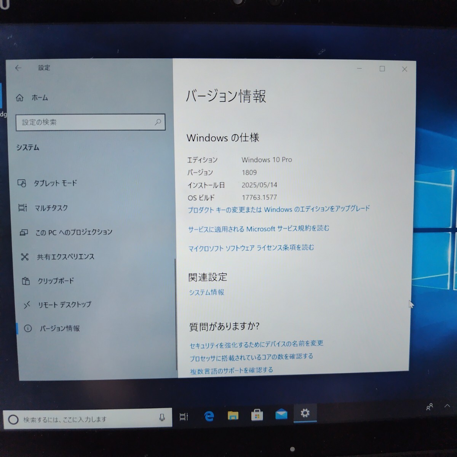Click install date 2025/05/14

click(x=259, y=185)
